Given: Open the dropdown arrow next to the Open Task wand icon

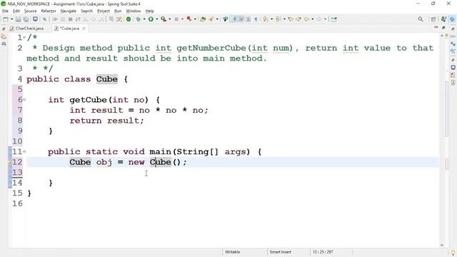Looking at the screenshot, I should coord(217,19).
